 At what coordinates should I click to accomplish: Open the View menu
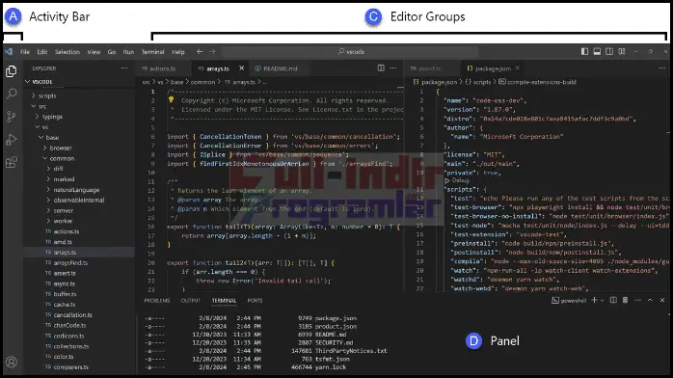pyautogui.click(x=94, y=52)
